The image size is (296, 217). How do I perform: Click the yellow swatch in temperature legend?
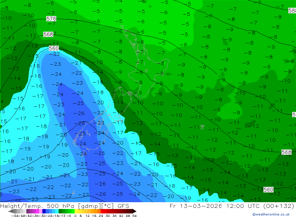pos(76,211)
